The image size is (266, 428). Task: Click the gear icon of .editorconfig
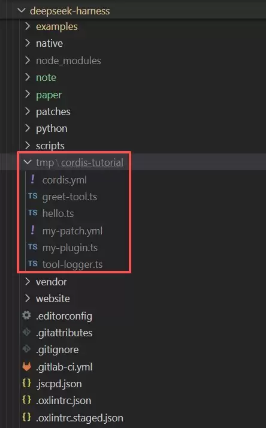pyautogui.click(x=26, y=315)
